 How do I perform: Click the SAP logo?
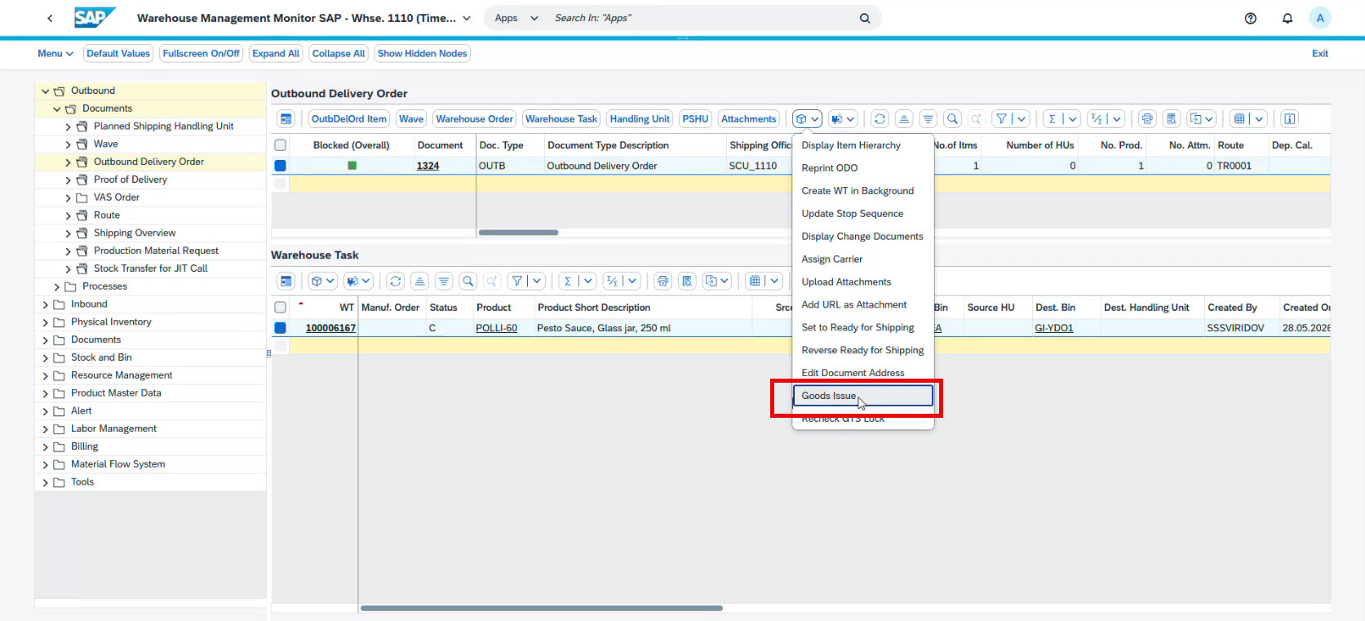[95, 17]
